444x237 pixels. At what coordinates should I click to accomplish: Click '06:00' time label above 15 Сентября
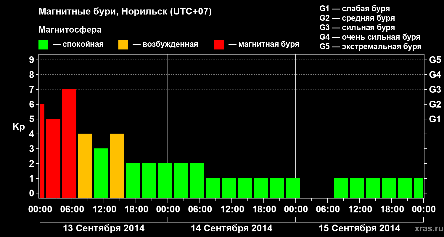[328, 209]
